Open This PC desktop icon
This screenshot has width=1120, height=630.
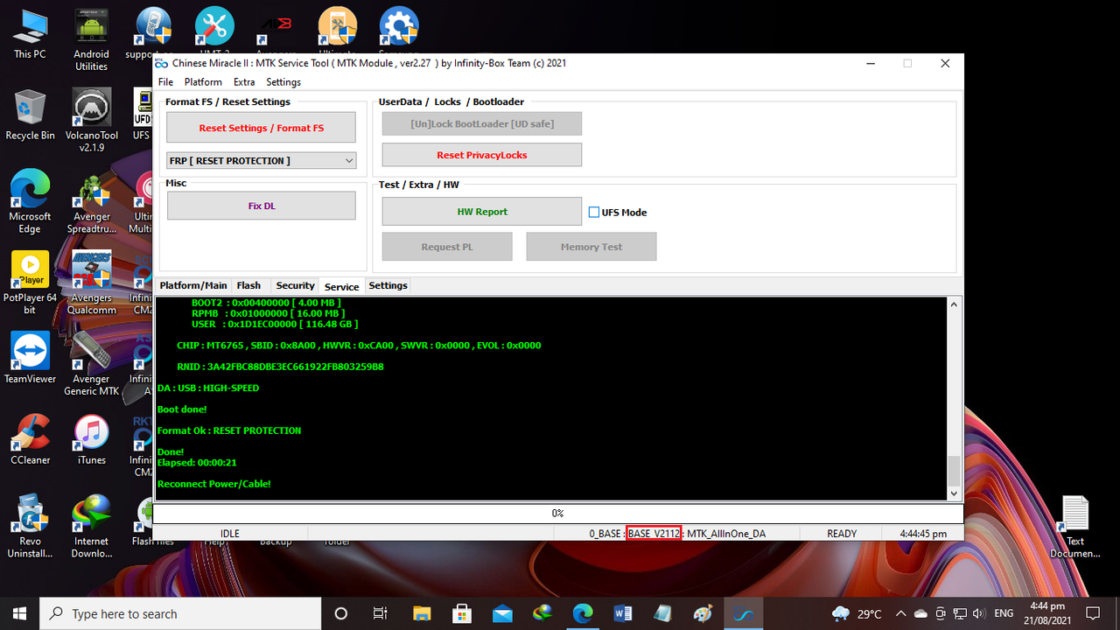[x=30, y=35]
